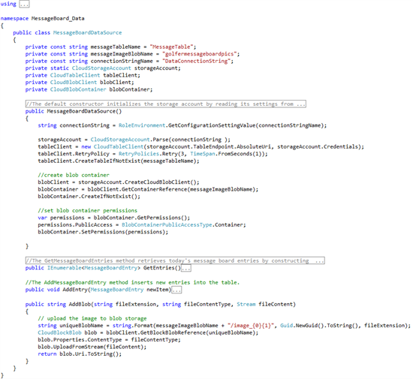Click the public MessageBoardDataSource() constructor signature
This screenshot has width=413, height=379.
(x=74, y=111)
